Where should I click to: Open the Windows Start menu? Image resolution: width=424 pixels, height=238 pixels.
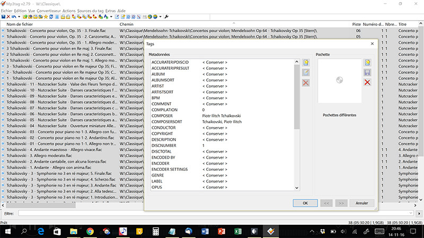pyautogui.click(x=7, y=232)
